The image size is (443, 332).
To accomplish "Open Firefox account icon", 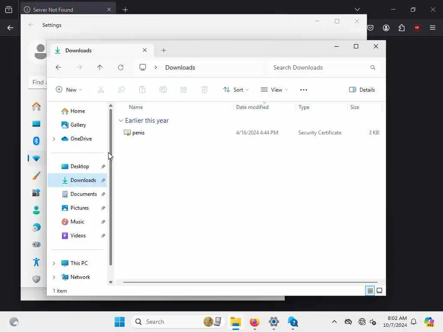I will [x=386, y=28].
